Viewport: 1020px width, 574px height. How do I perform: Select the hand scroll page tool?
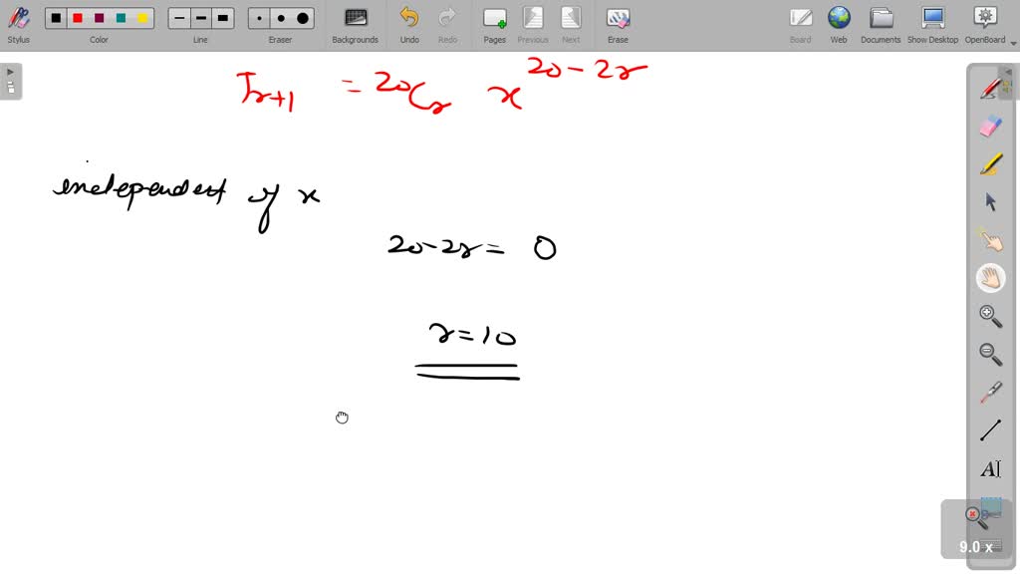(991, 278)
